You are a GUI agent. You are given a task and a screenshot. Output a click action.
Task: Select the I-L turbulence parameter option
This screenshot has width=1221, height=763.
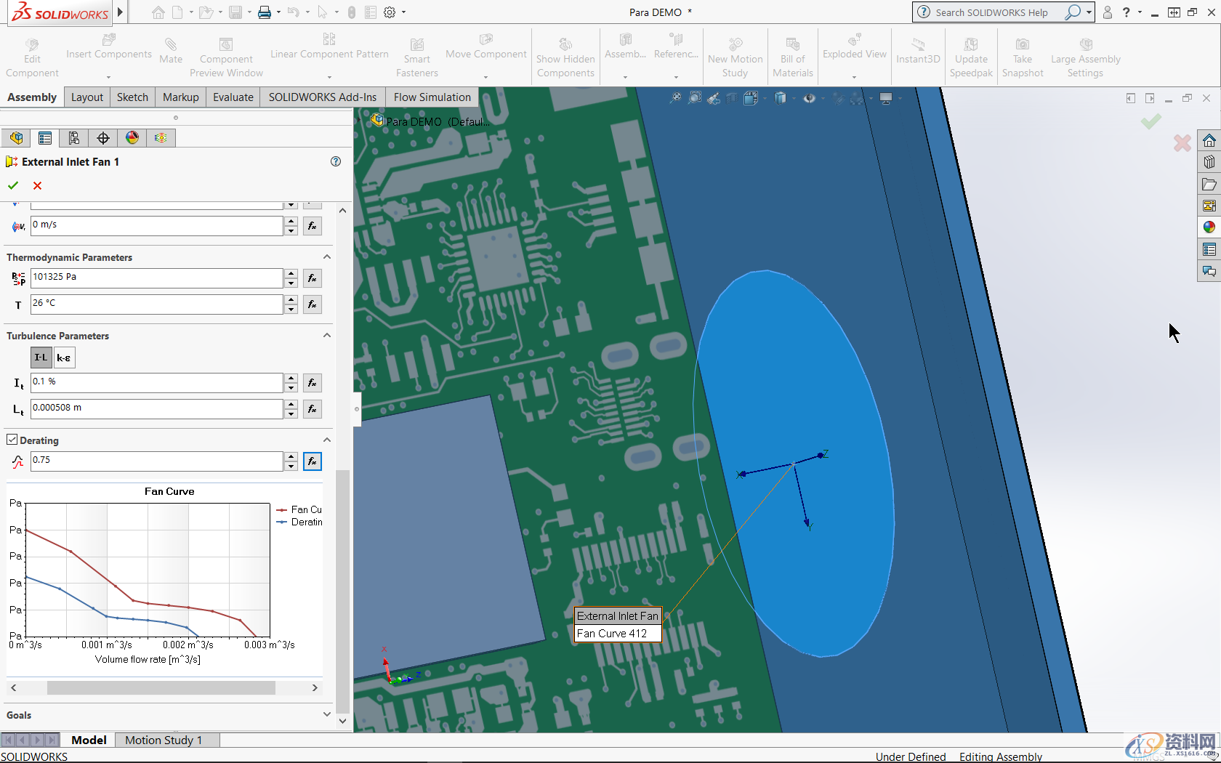41,357
